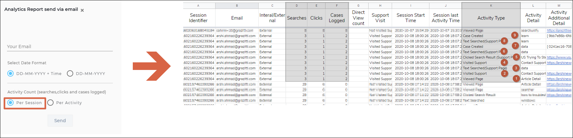Select column K header

pos(491,5)
